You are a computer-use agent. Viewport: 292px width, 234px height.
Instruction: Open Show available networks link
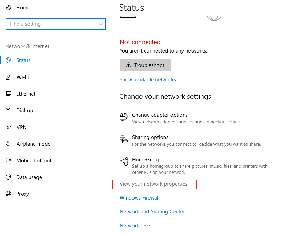pos(148,80)
